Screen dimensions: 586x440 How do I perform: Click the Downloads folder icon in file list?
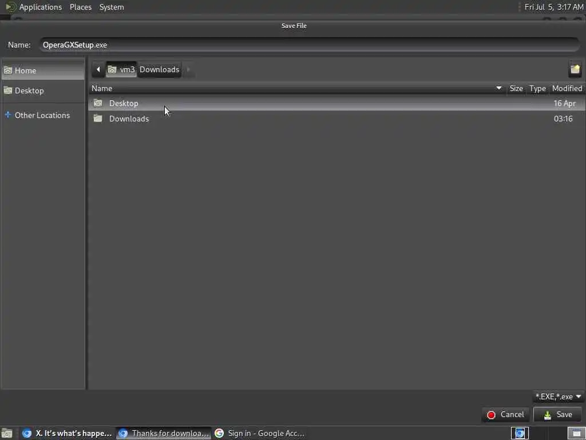98,118
